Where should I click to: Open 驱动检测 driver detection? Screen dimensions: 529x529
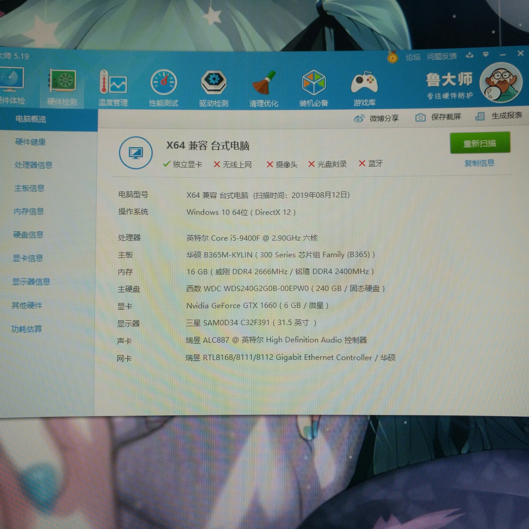pos(213,88)
